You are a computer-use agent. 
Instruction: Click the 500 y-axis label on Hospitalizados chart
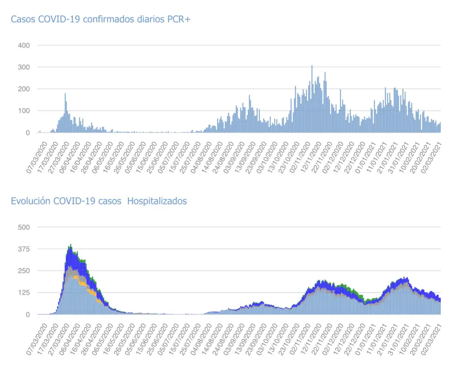coord(24,227)
